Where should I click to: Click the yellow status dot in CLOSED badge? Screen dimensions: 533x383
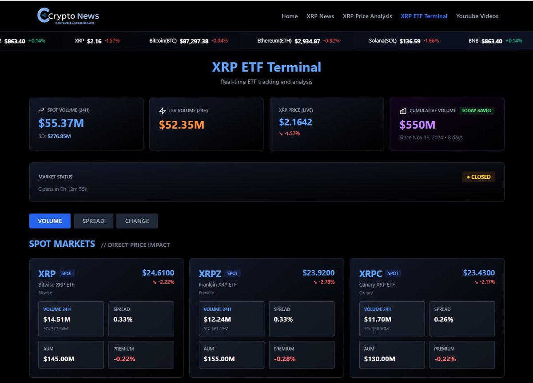click(469, 177)
